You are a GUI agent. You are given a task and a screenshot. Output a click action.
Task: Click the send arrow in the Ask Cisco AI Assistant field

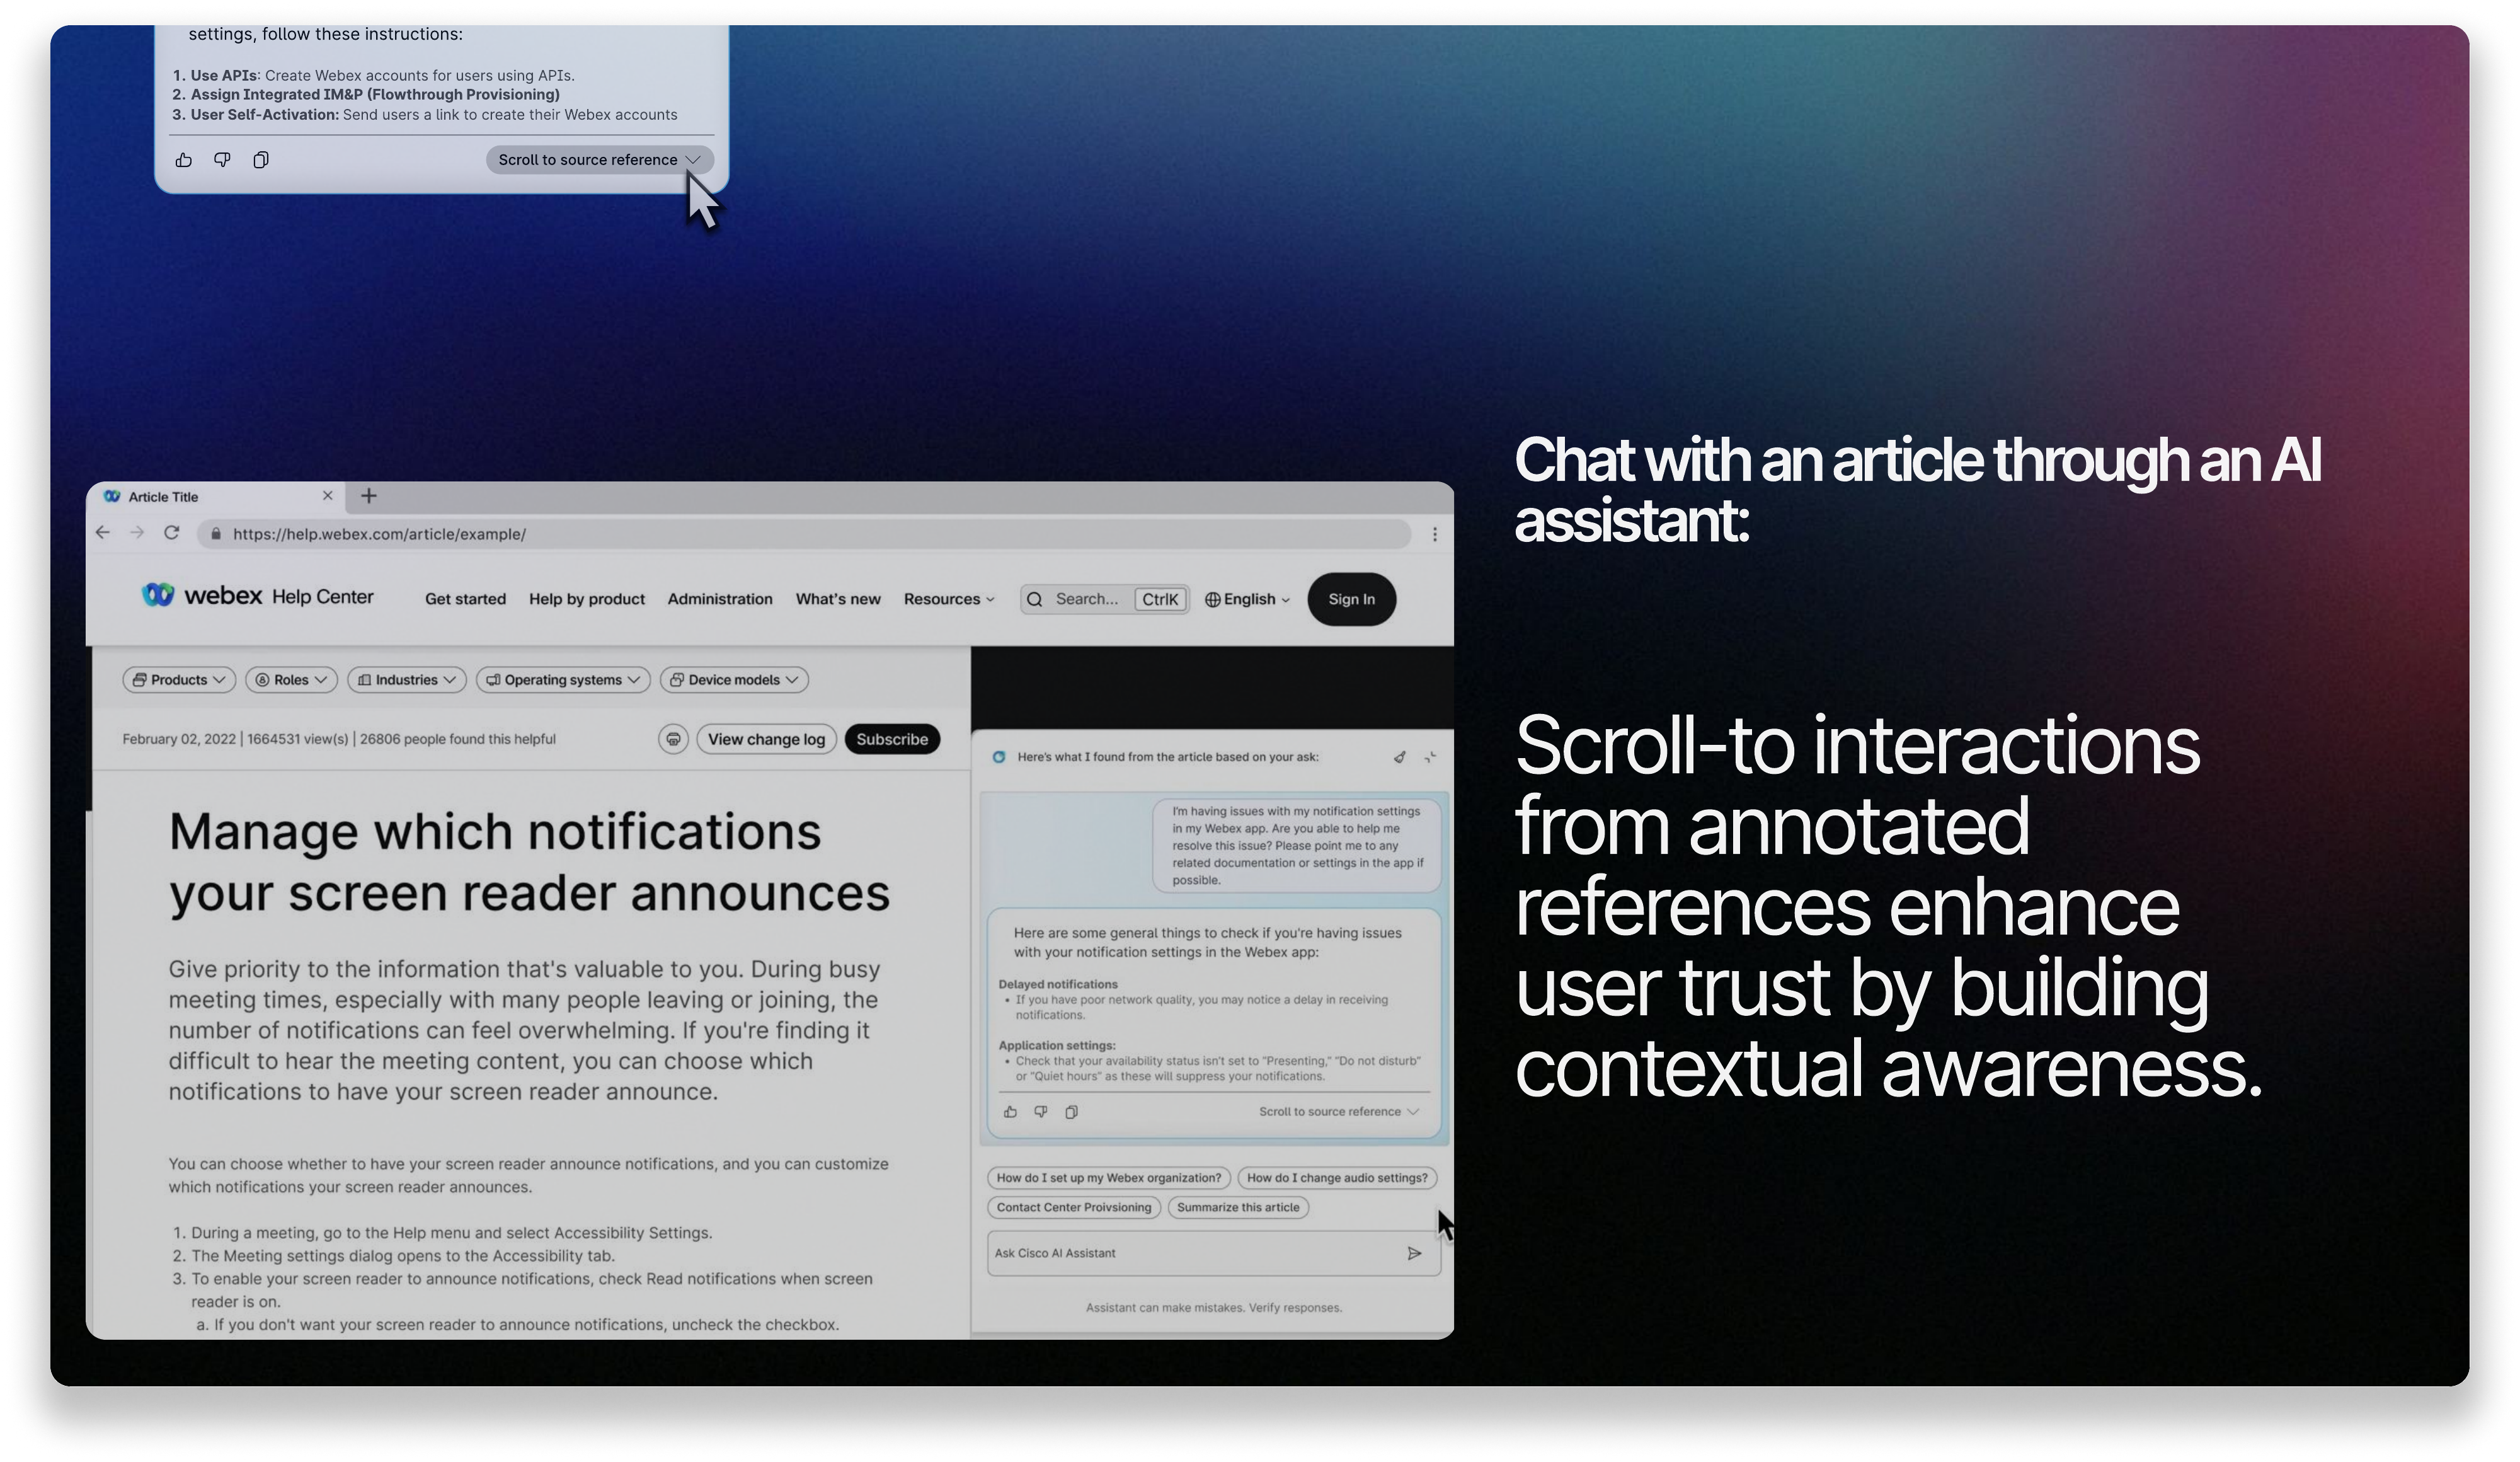coord(1415,1253)
